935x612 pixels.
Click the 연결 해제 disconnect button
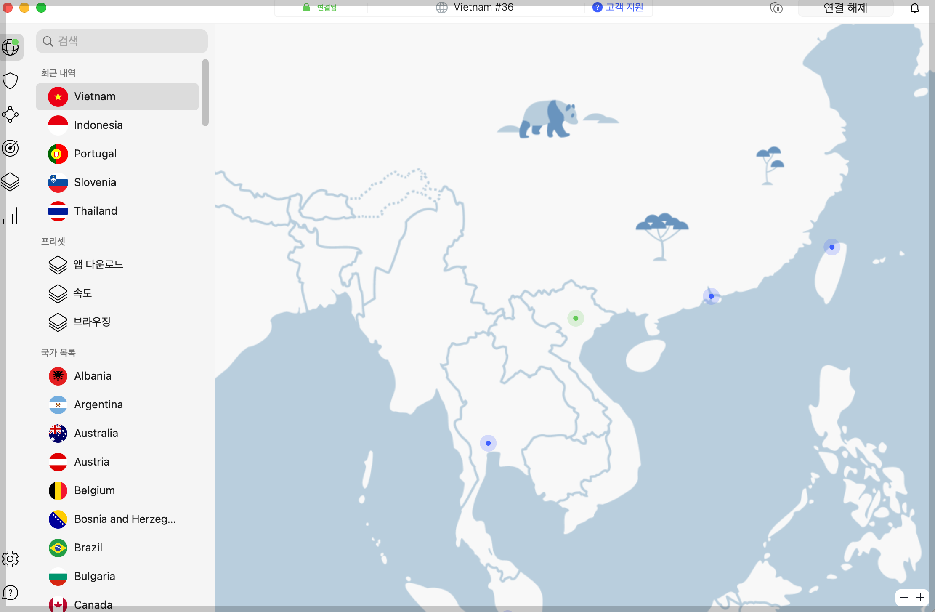(x=845, y=8)
